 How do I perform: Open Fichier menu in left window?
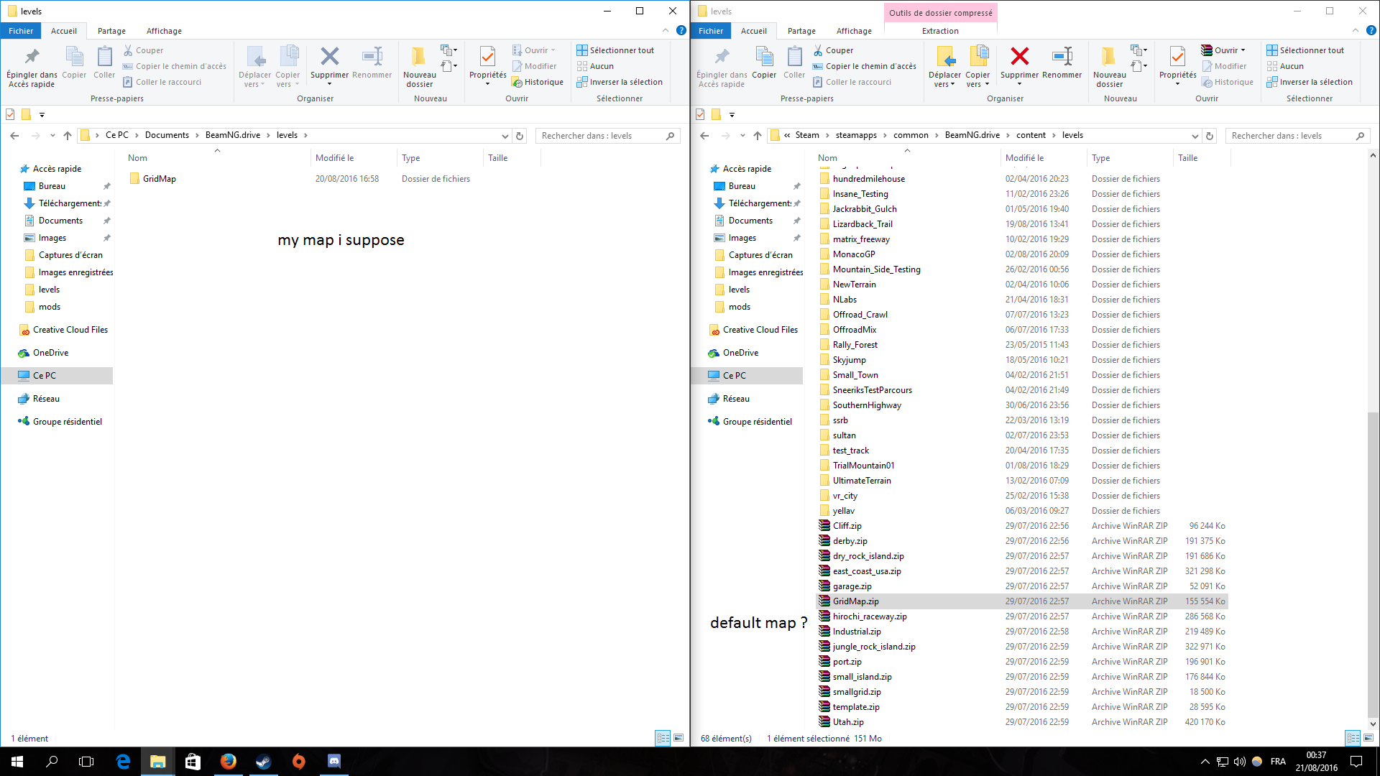click(x=21, y=31)
